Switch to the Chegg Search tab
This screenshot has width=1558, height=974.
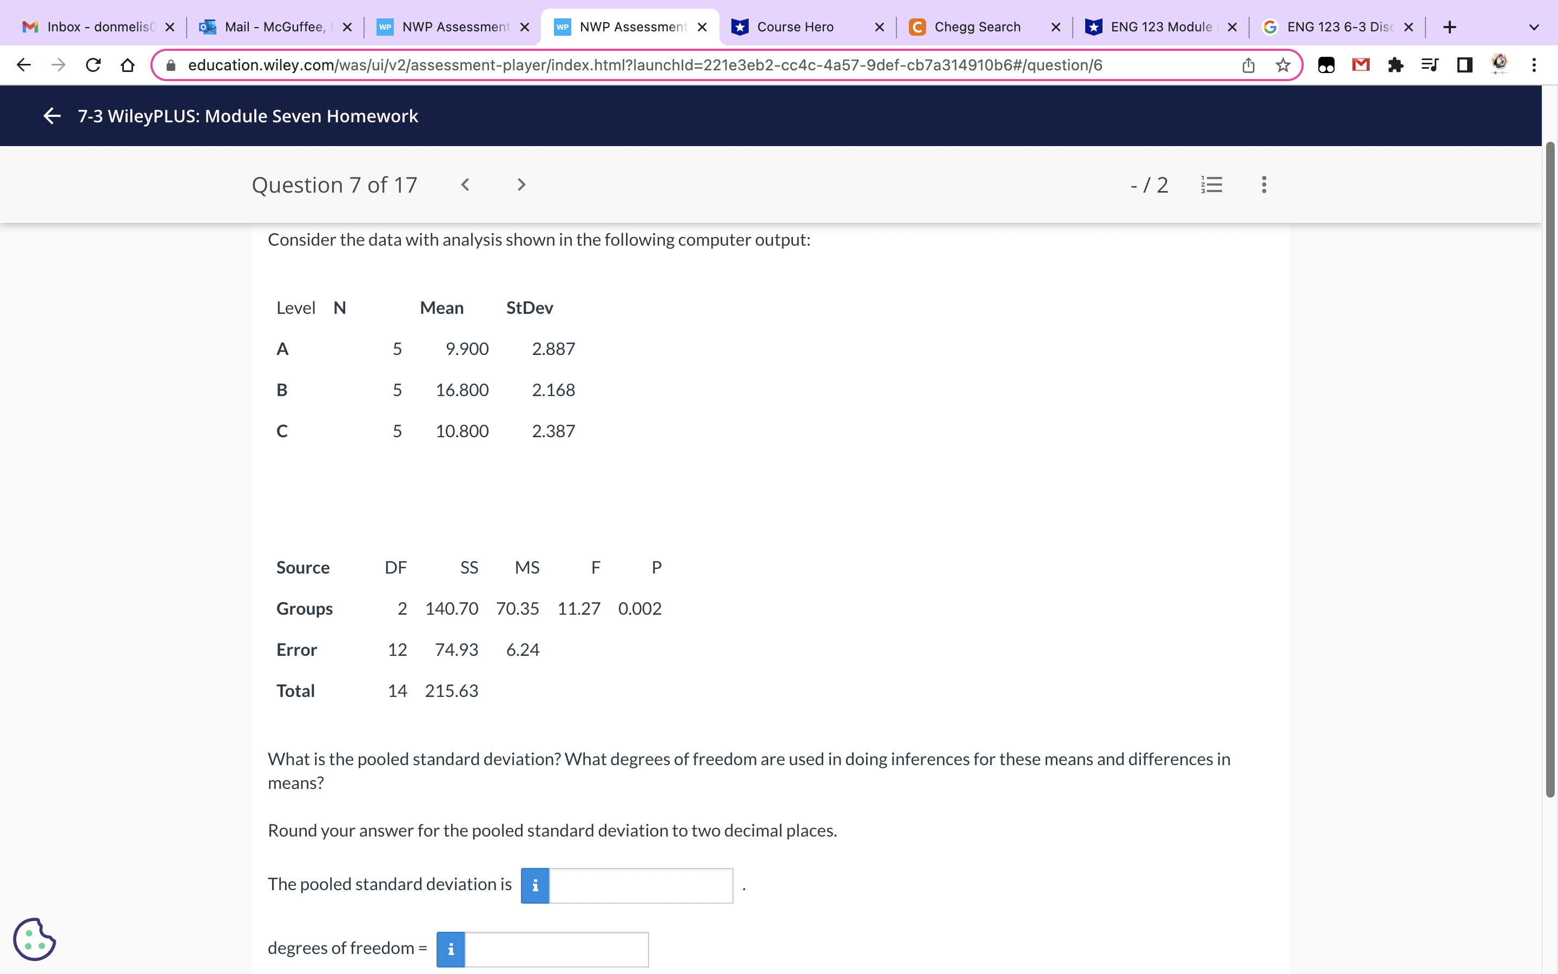(x=976, y=27)
